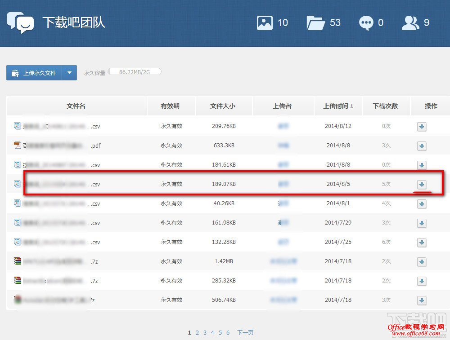Click the uploader name on the 2014/8/12 row
This screenshot has height=340, width=450.
click(283, 126)
